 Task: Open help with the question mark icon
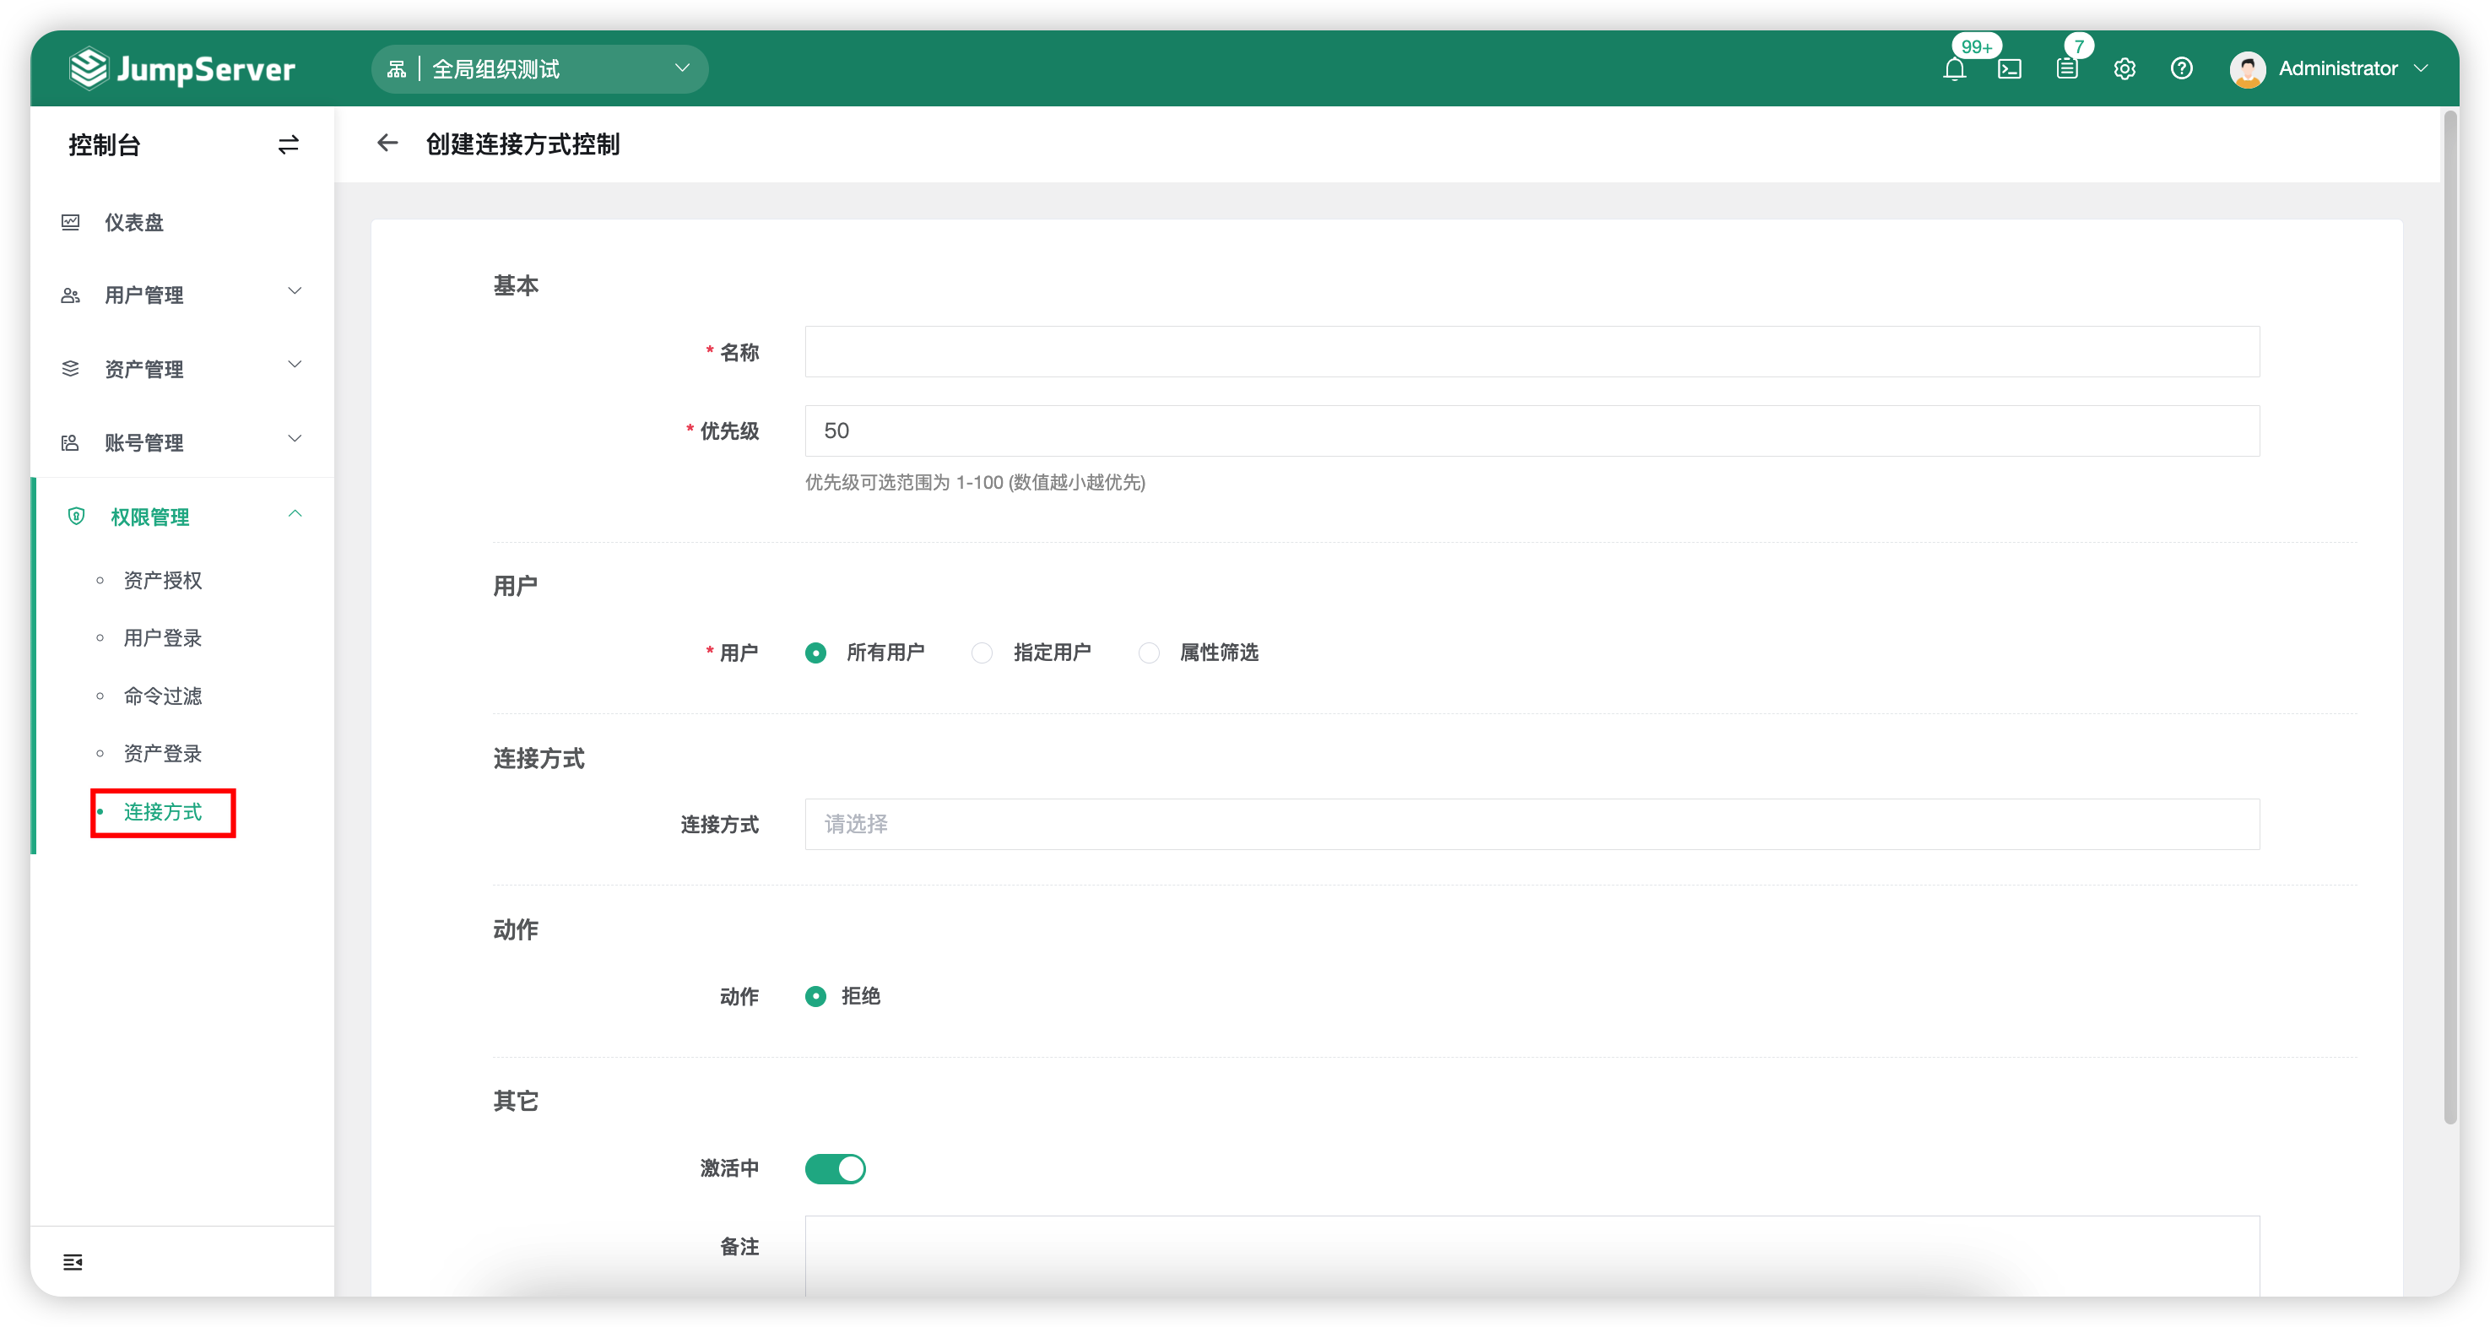tap(2182, 68)
